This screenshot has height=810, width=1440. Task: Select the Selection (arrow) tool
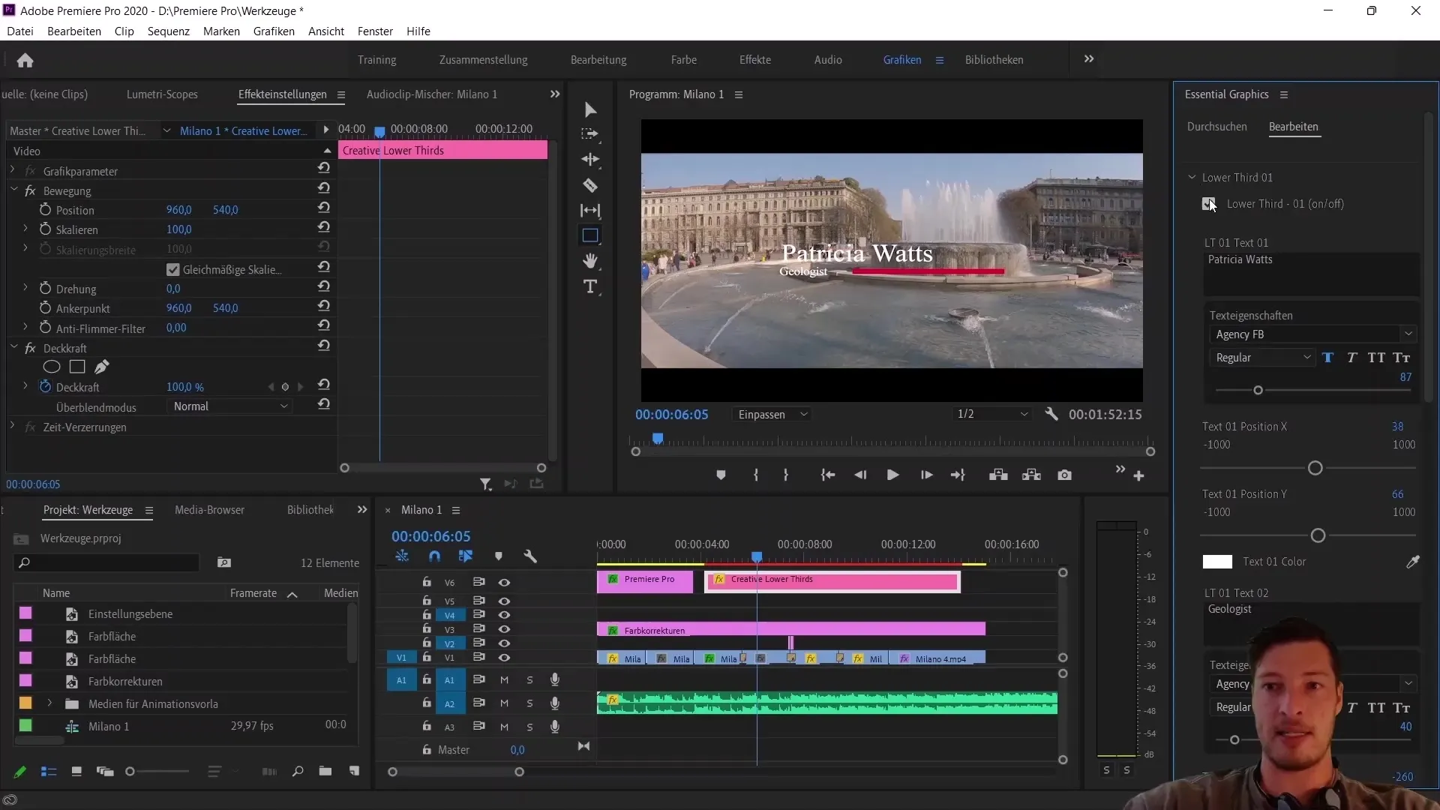click(590, 110)
